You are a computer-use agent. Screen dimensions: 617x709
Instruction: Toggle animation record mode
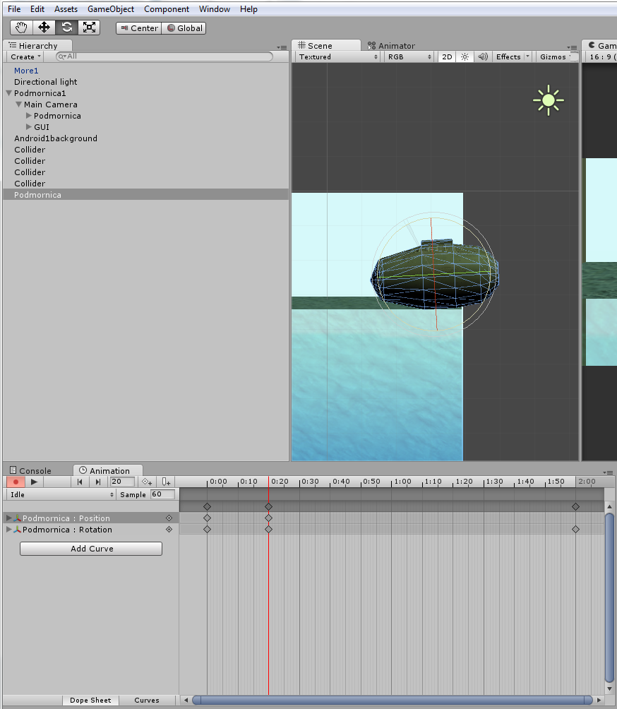tap(15, 482)
